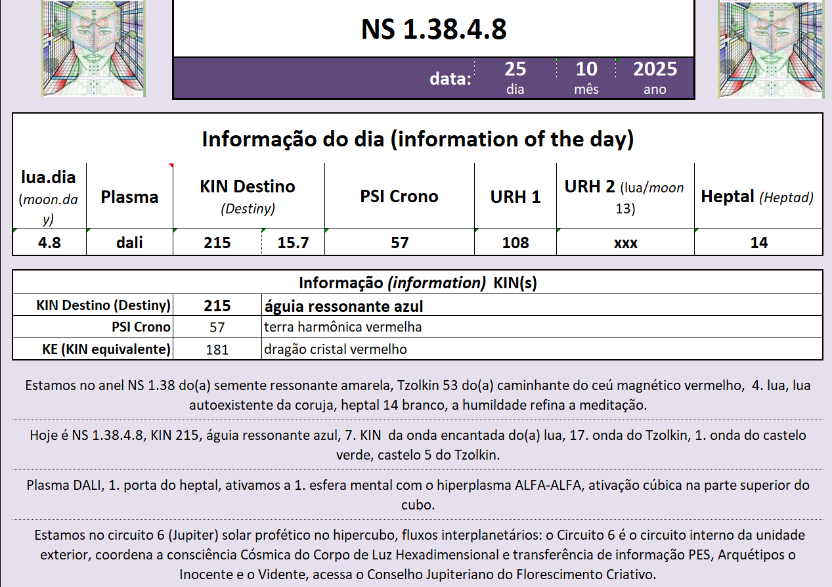Click the left hypercube face image
832x587 pixels.
(93, 49)
